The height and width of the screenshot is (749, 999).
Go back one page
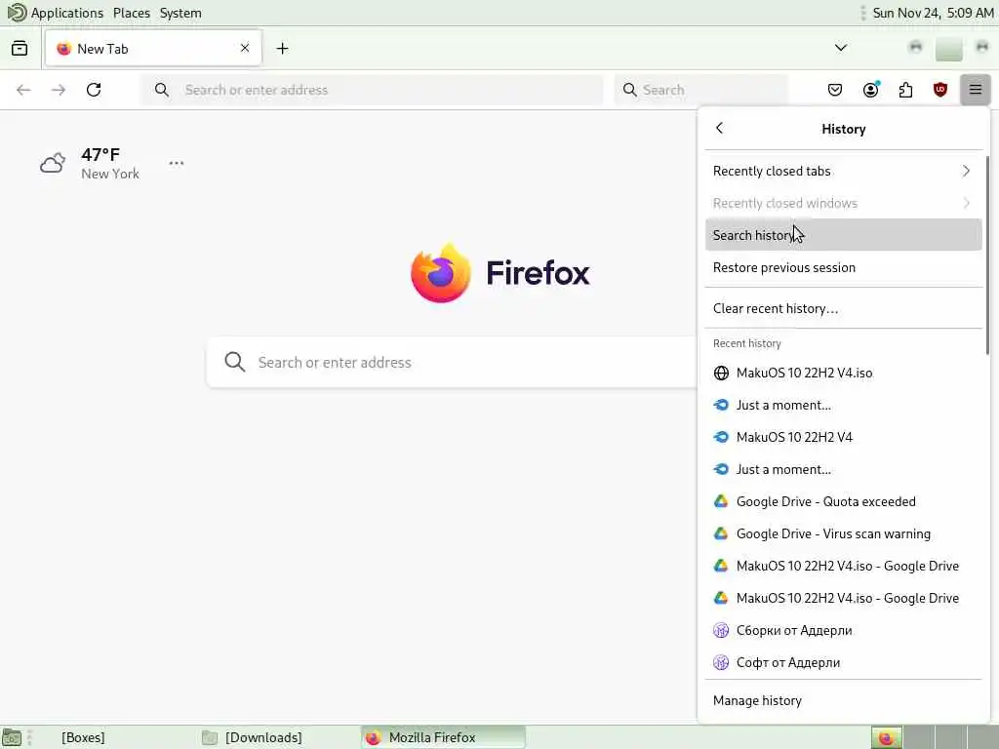(x=23, y=90)
